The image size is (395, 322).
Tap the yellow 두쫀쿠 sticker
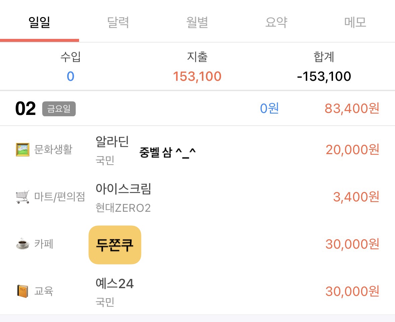[115, 245]
